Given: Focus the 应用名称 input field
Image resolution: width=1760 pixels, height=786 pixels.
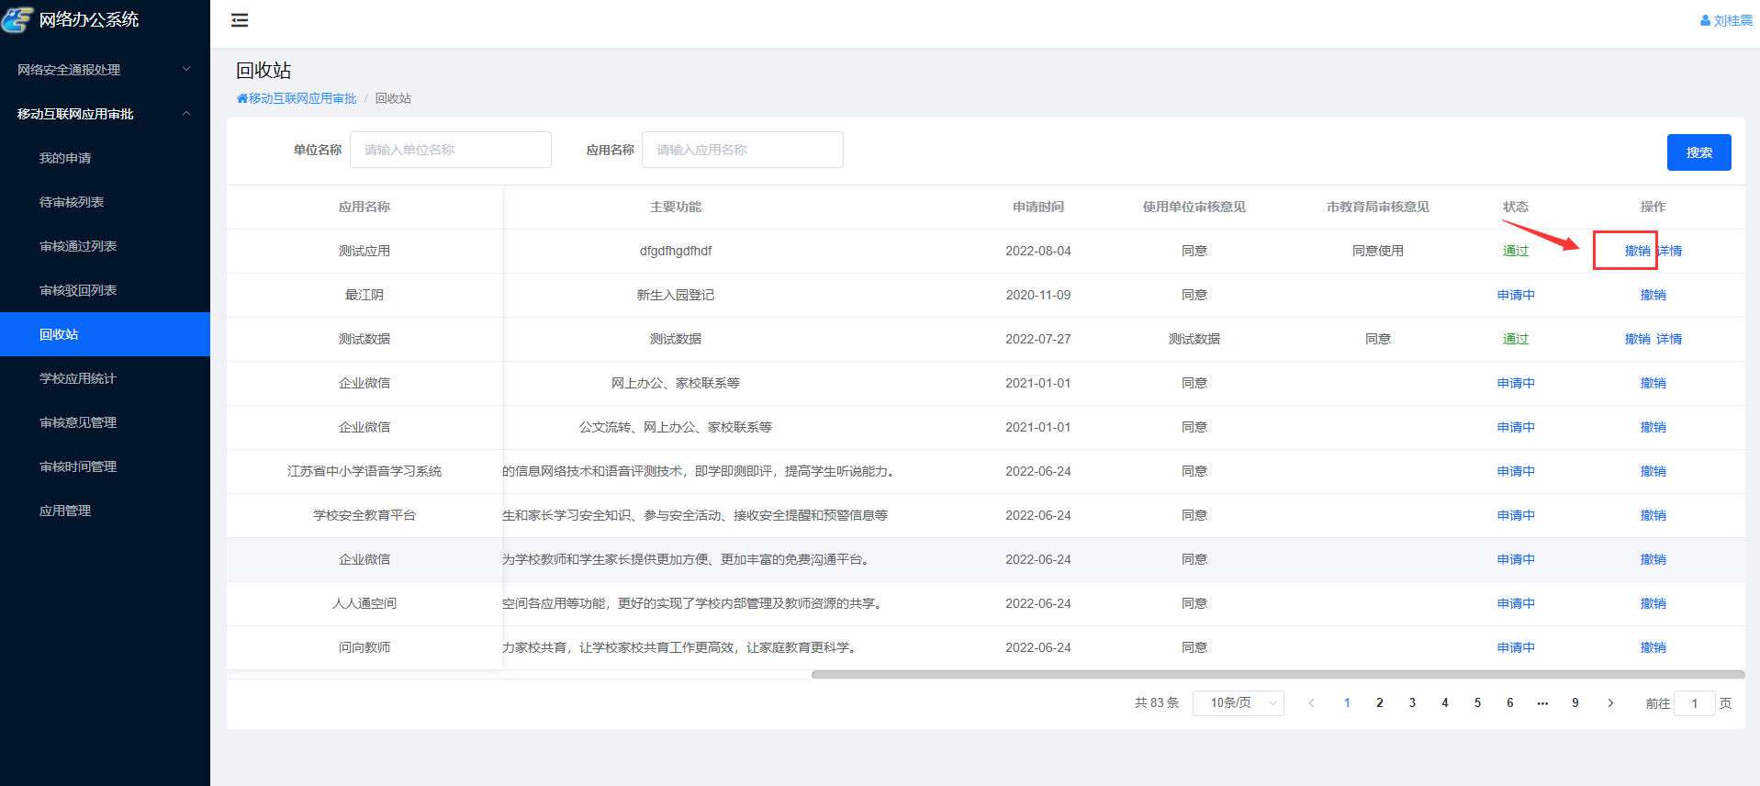Looking at the screenshot, I should click(x=742, y=150).
